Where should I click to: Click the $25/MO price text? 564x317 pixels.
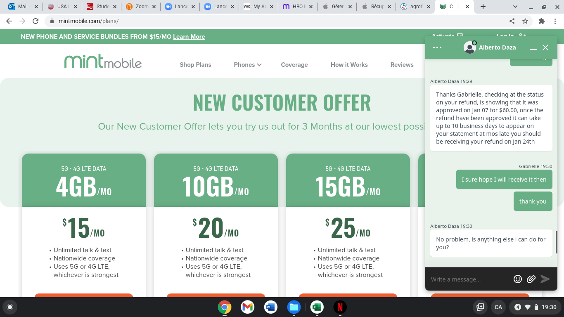pyautogui.click(x=348, y=228)
